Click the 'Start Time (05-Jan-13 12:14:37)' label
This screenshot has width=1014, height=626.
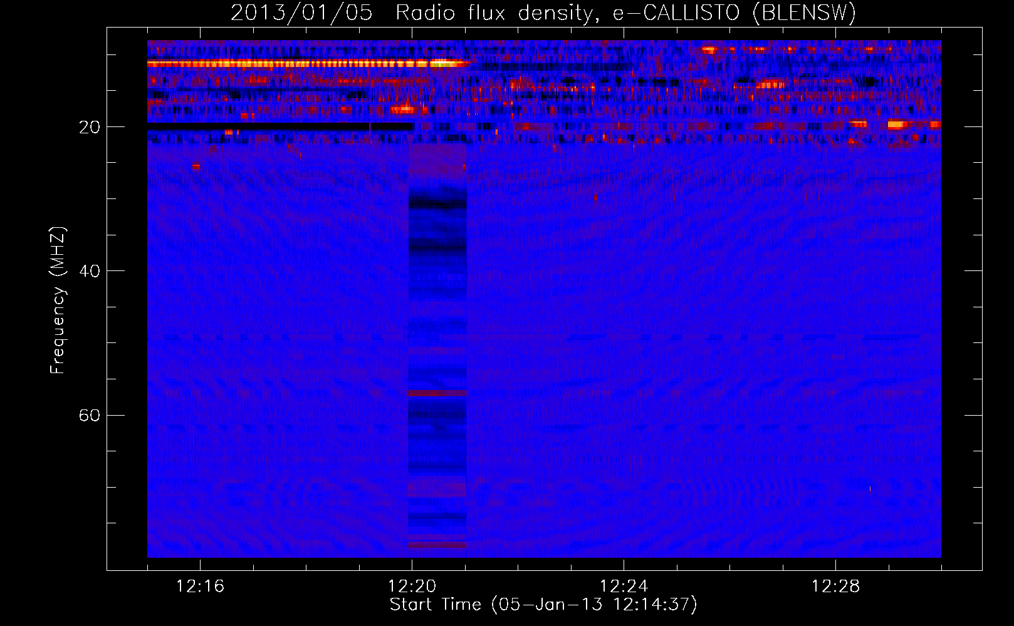coord(543,605)
